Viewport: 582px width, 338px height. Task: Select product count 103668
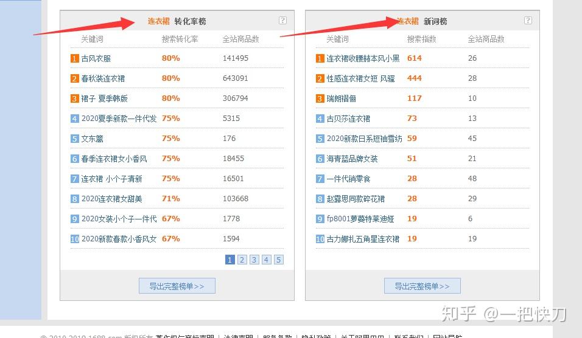tap(236, 198)
